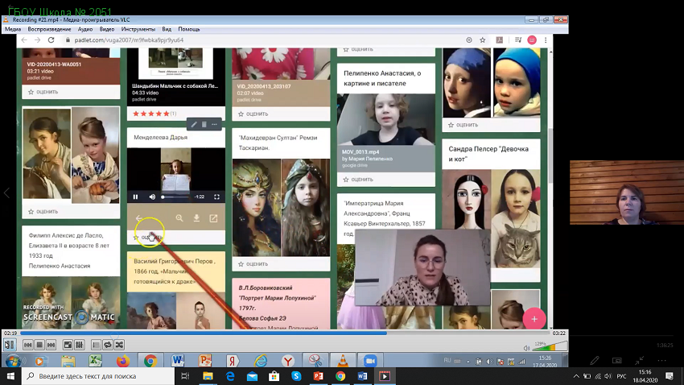Click the pencil annotate icon in outer player
The height and width of the screenshot is (385, 684).
pyautogui.click(x=595, y=361)
